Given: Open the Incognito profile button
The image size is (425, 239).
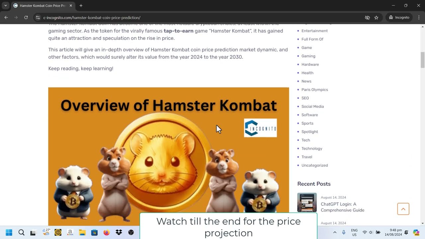Looking at the screenshot, I should tap(399, 18).
